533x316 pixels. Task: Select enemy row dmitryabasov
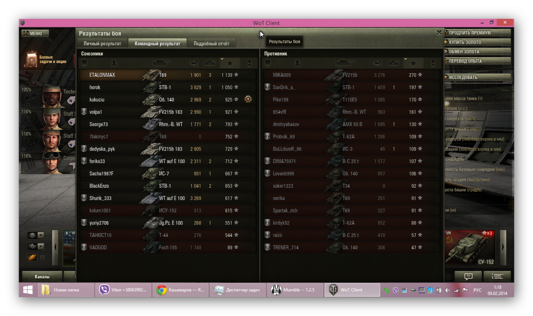click(x=352, y=124)
